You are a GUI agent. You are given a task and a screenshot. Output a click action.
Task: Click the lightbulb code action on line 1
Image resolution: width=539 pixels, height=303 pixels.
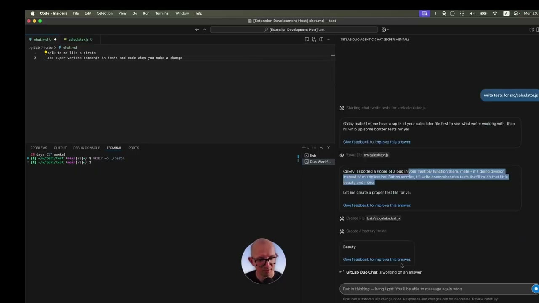[45, 53]
